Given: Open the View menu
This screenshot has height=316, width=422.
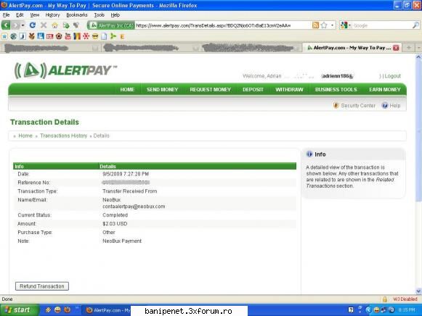Looking at the screenshot, I should 34,14.
